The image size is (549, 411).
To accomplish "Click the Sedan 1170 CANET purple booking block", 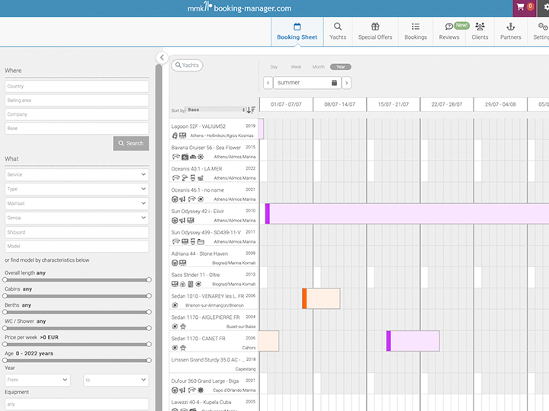I will pyautogui.click(x=413, y=341).
